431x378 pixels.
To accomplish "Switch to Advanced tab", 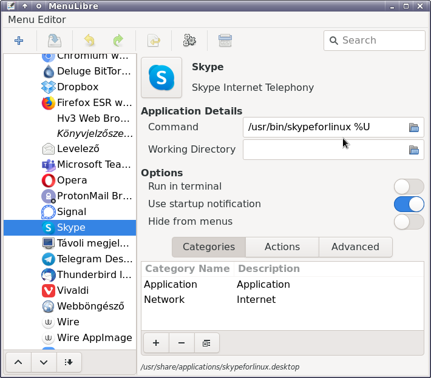I will [355, 247].
